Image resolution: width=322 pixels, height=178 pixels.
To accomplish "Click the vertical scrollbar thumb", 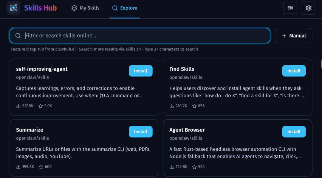I will (x=321, y=64).
